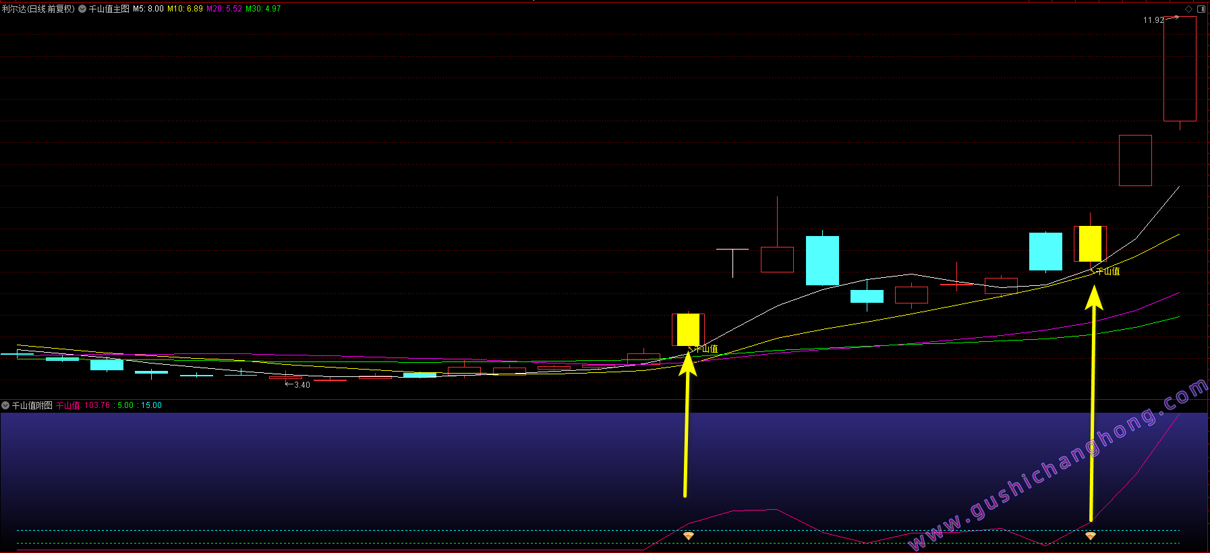Select the tallest red hollow candlestick at far right

1180,69
